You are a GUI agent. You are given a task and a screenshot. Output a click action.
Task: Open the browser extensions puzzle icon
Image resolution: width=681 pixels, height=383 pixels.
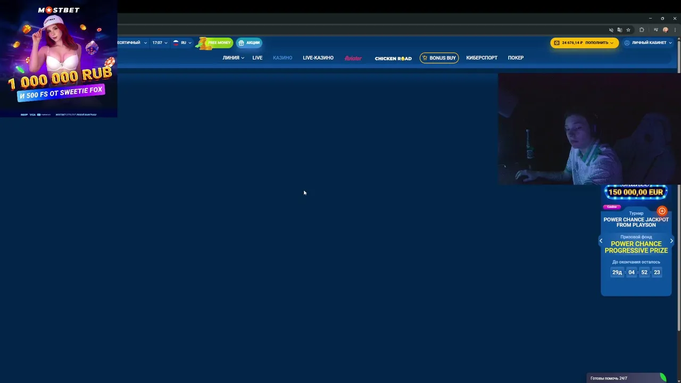point(642,30)
